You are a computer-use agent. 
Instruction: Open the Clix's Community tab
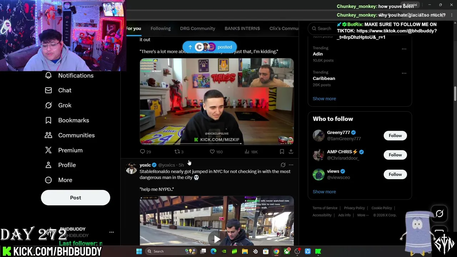tap(284, 29)
